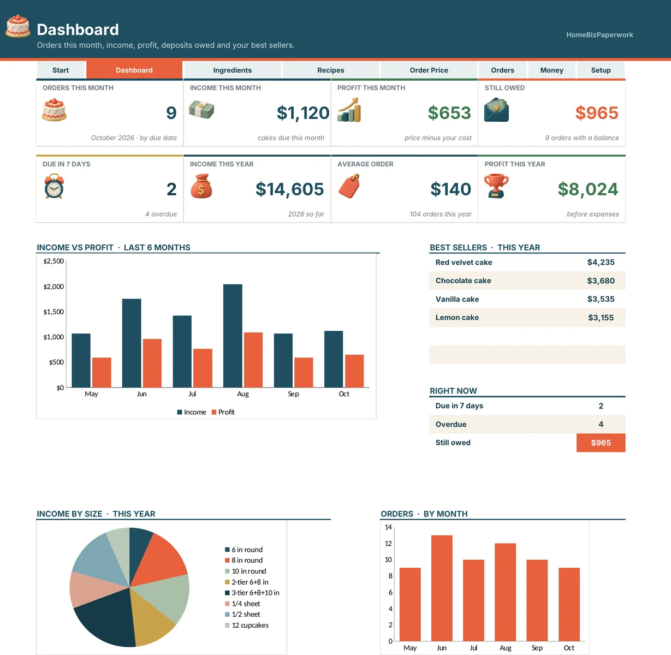This screenshot has height=655, width=671.
Task: Click the $4,235 amount for Red velvet cake
Action: (x=601, y=263)
